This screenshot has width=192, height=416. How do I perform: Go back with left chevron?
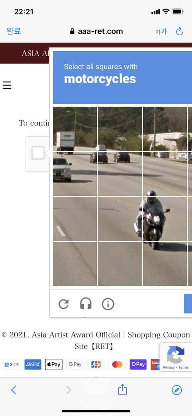coord(14,390)
